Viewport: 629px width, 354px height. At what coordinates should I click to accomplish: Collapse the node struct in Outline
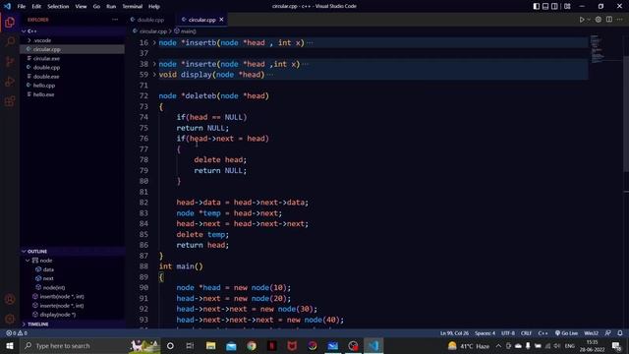[28, 261]
